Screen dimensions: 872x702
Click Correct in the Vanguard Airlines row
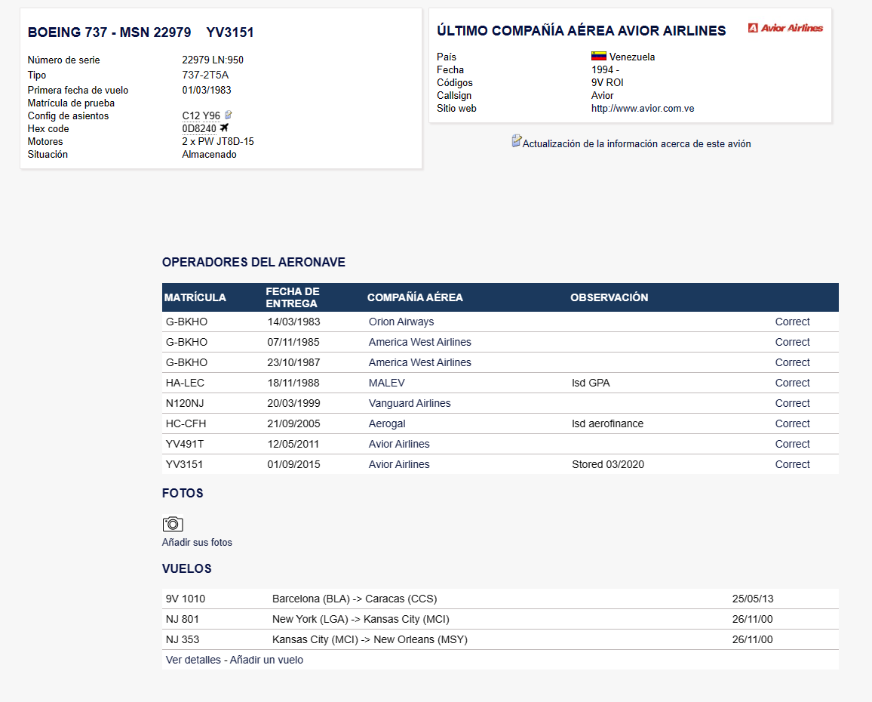click(x=793, y=403)
